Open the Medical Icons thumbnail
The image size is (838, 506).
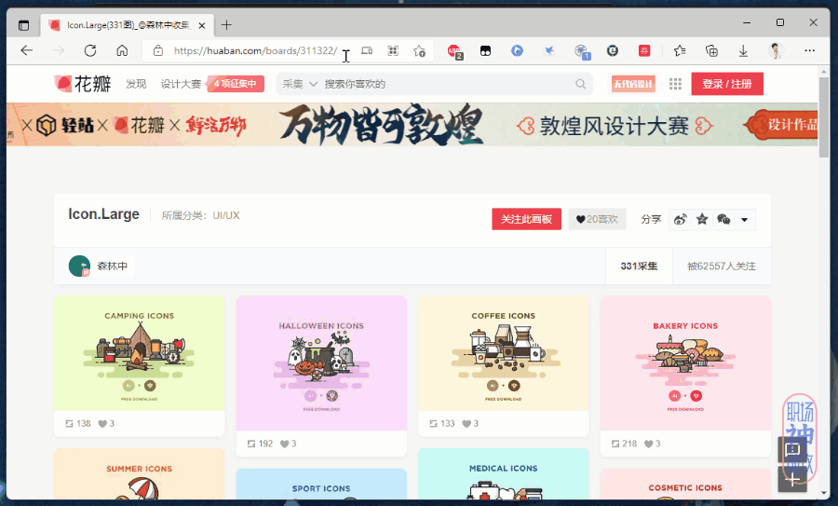click(x=503, y=474)
